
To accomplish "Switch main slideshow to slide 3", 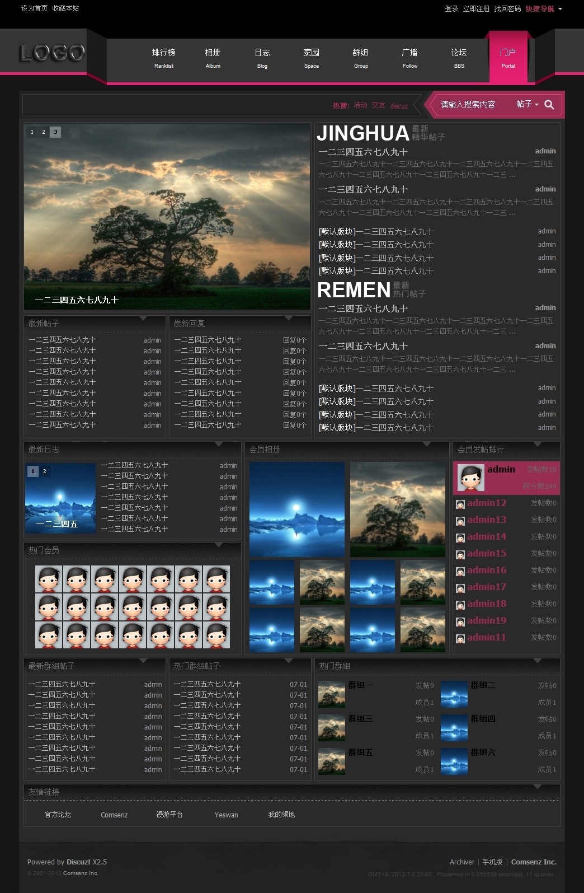I will [x=55, y=132].
